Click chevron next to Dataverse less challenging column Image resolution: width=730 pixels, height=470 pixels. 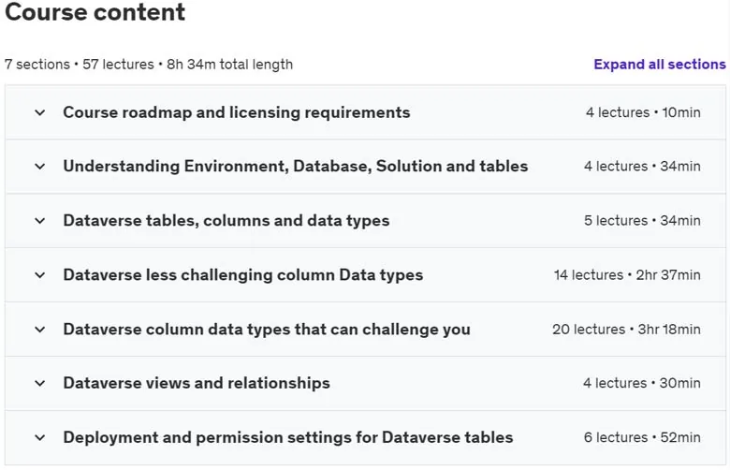[40, 275]
